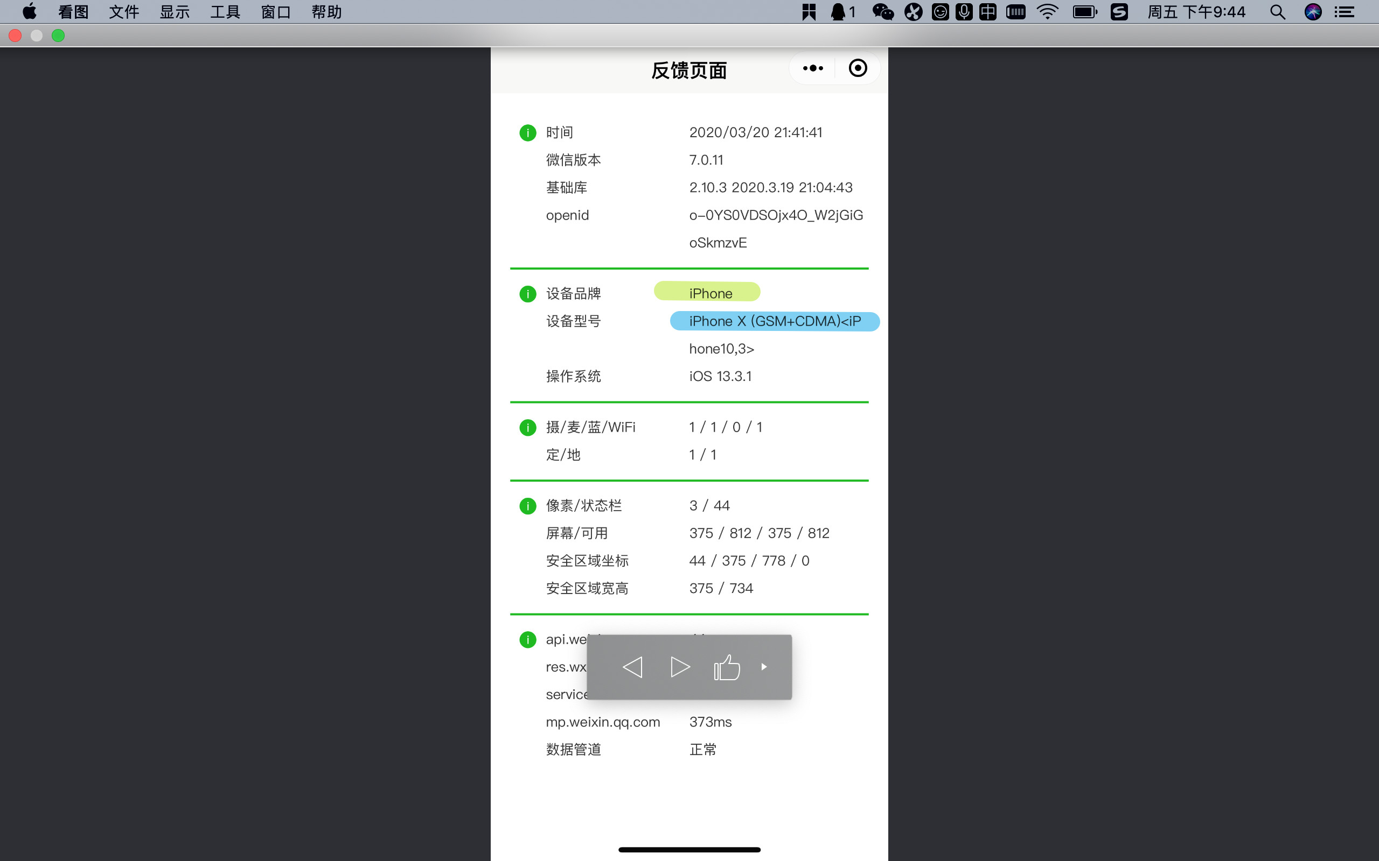Open the 窗口 menu
Viewport: 1379px width, 861px height.
(276, 12)
